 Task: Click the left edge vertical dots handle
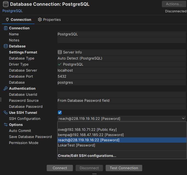point(1,100)
